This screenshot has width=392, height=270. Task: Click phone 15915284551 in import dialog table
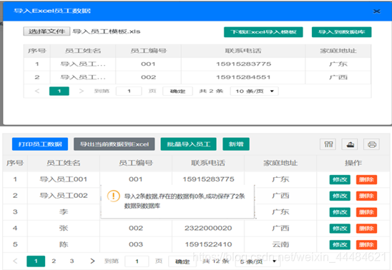[243, 77]
